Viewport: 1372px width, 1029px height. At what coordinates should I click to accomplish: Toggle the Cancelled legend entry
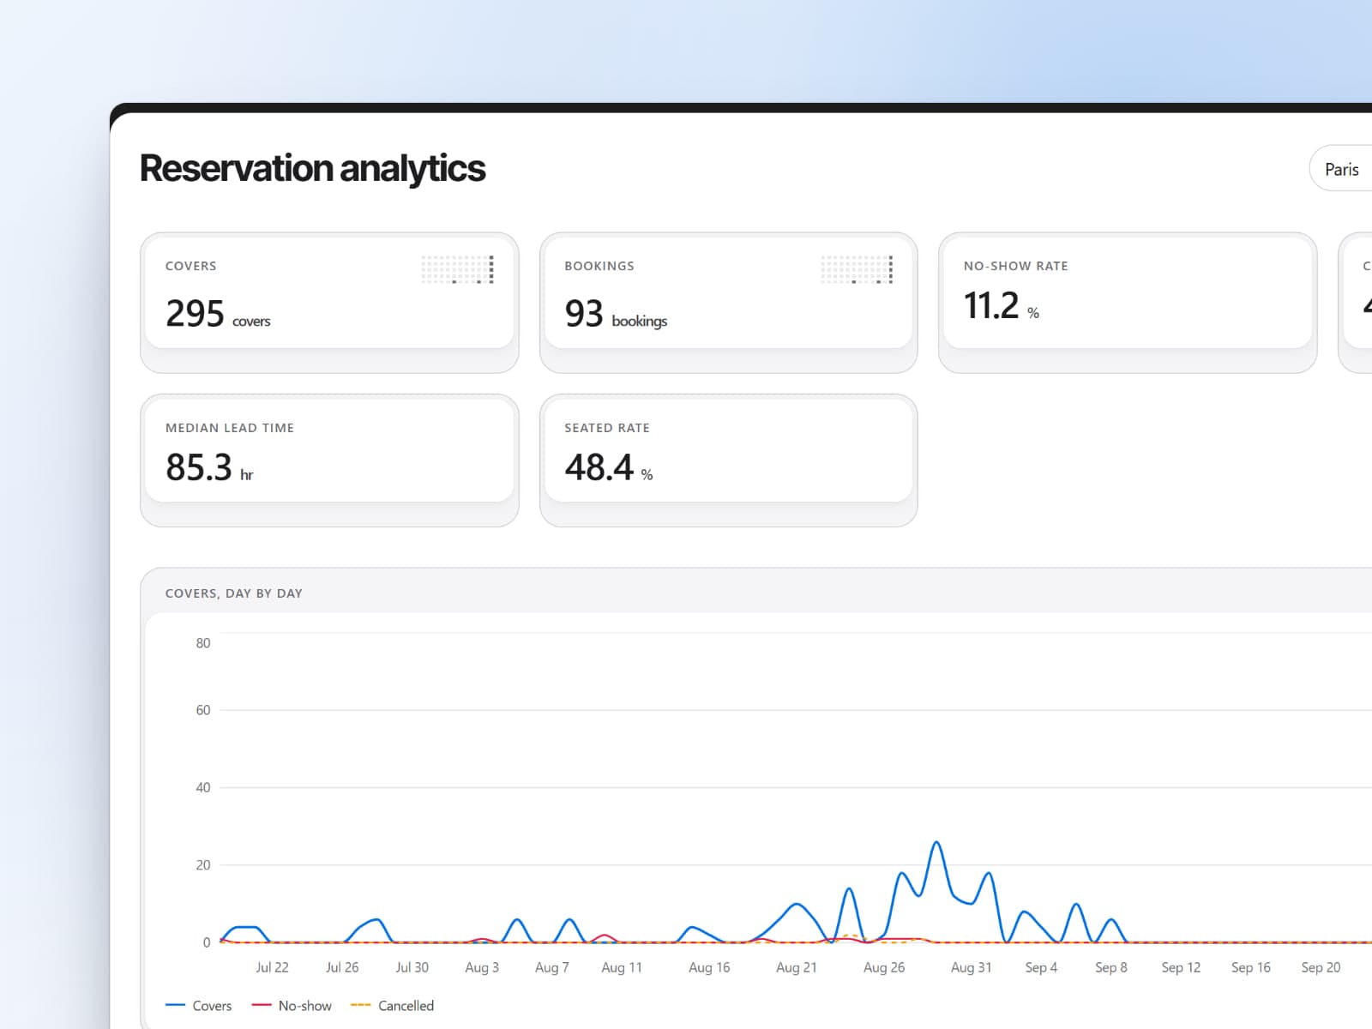(393, 1006)
